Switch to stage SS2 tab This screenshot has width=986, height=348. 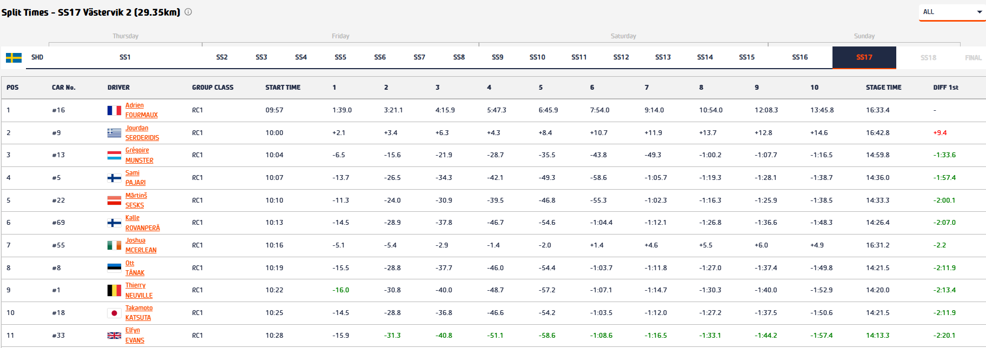click(222, 57)
